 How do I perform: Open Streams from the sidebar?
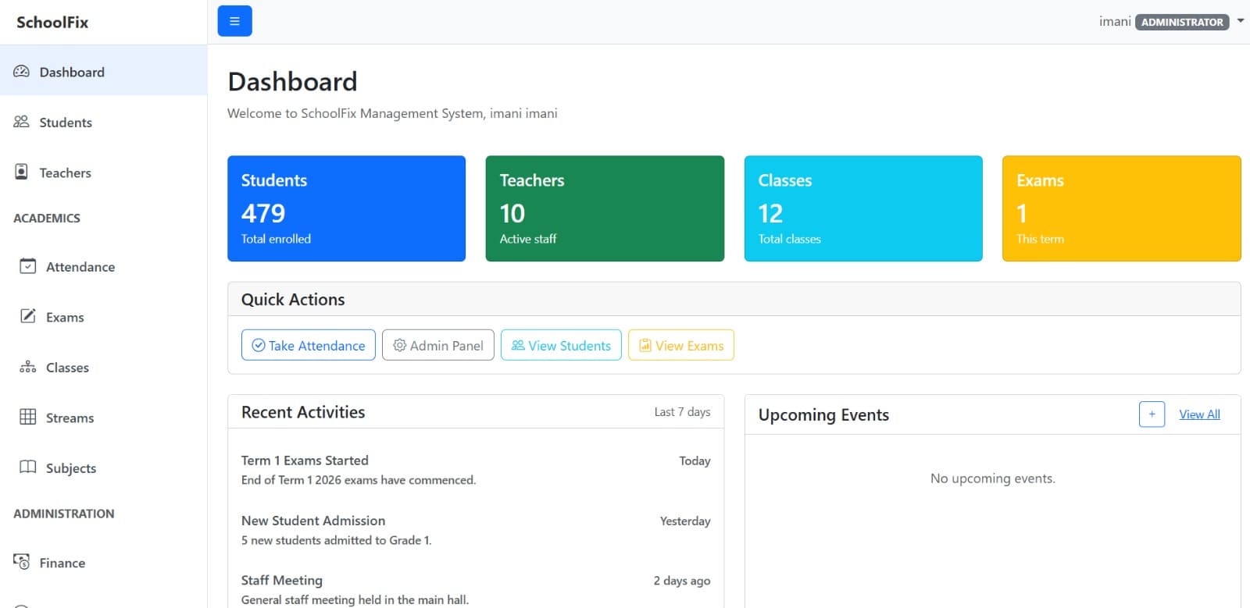[103, 417]
